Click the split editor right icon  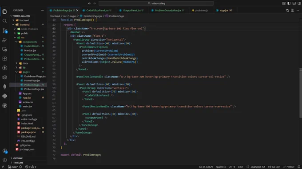[292, 10]
